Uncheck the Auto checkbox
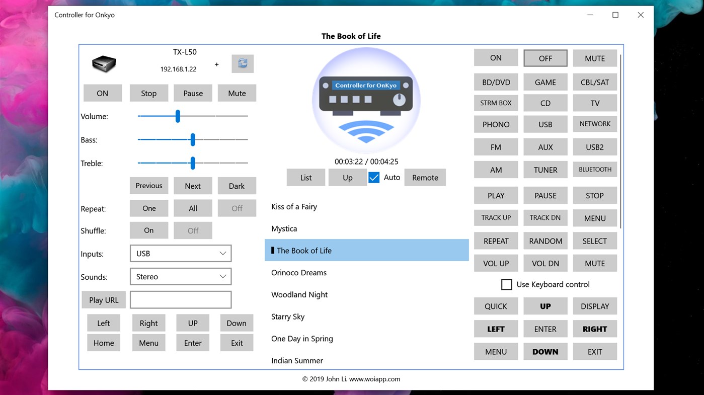The width and height of the screenshot is (704, 395). 373,177
